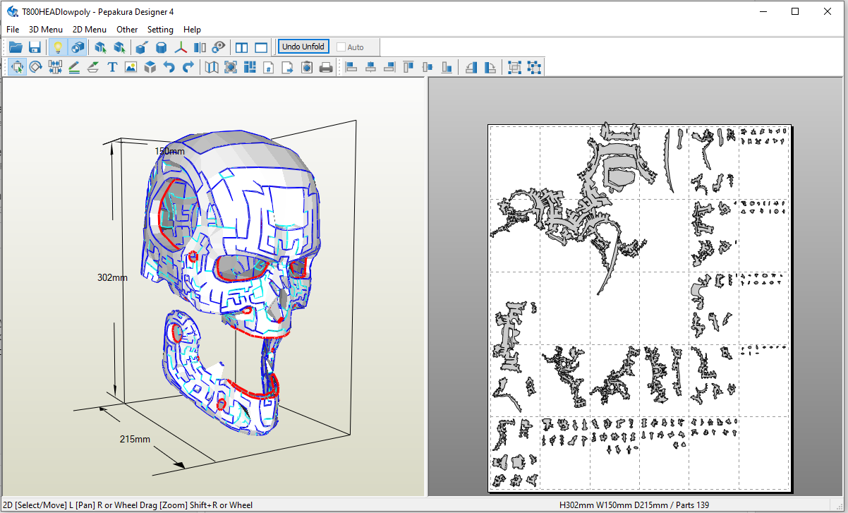Viewport: 848px width, 513px height.
Task: Enable the Auto checkbox
Action: click(x=341, y=47)
